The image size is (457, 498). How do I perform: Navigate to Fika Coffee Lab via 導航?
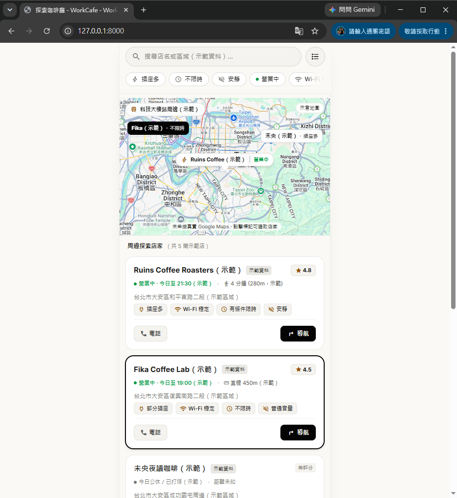point(298,433)
